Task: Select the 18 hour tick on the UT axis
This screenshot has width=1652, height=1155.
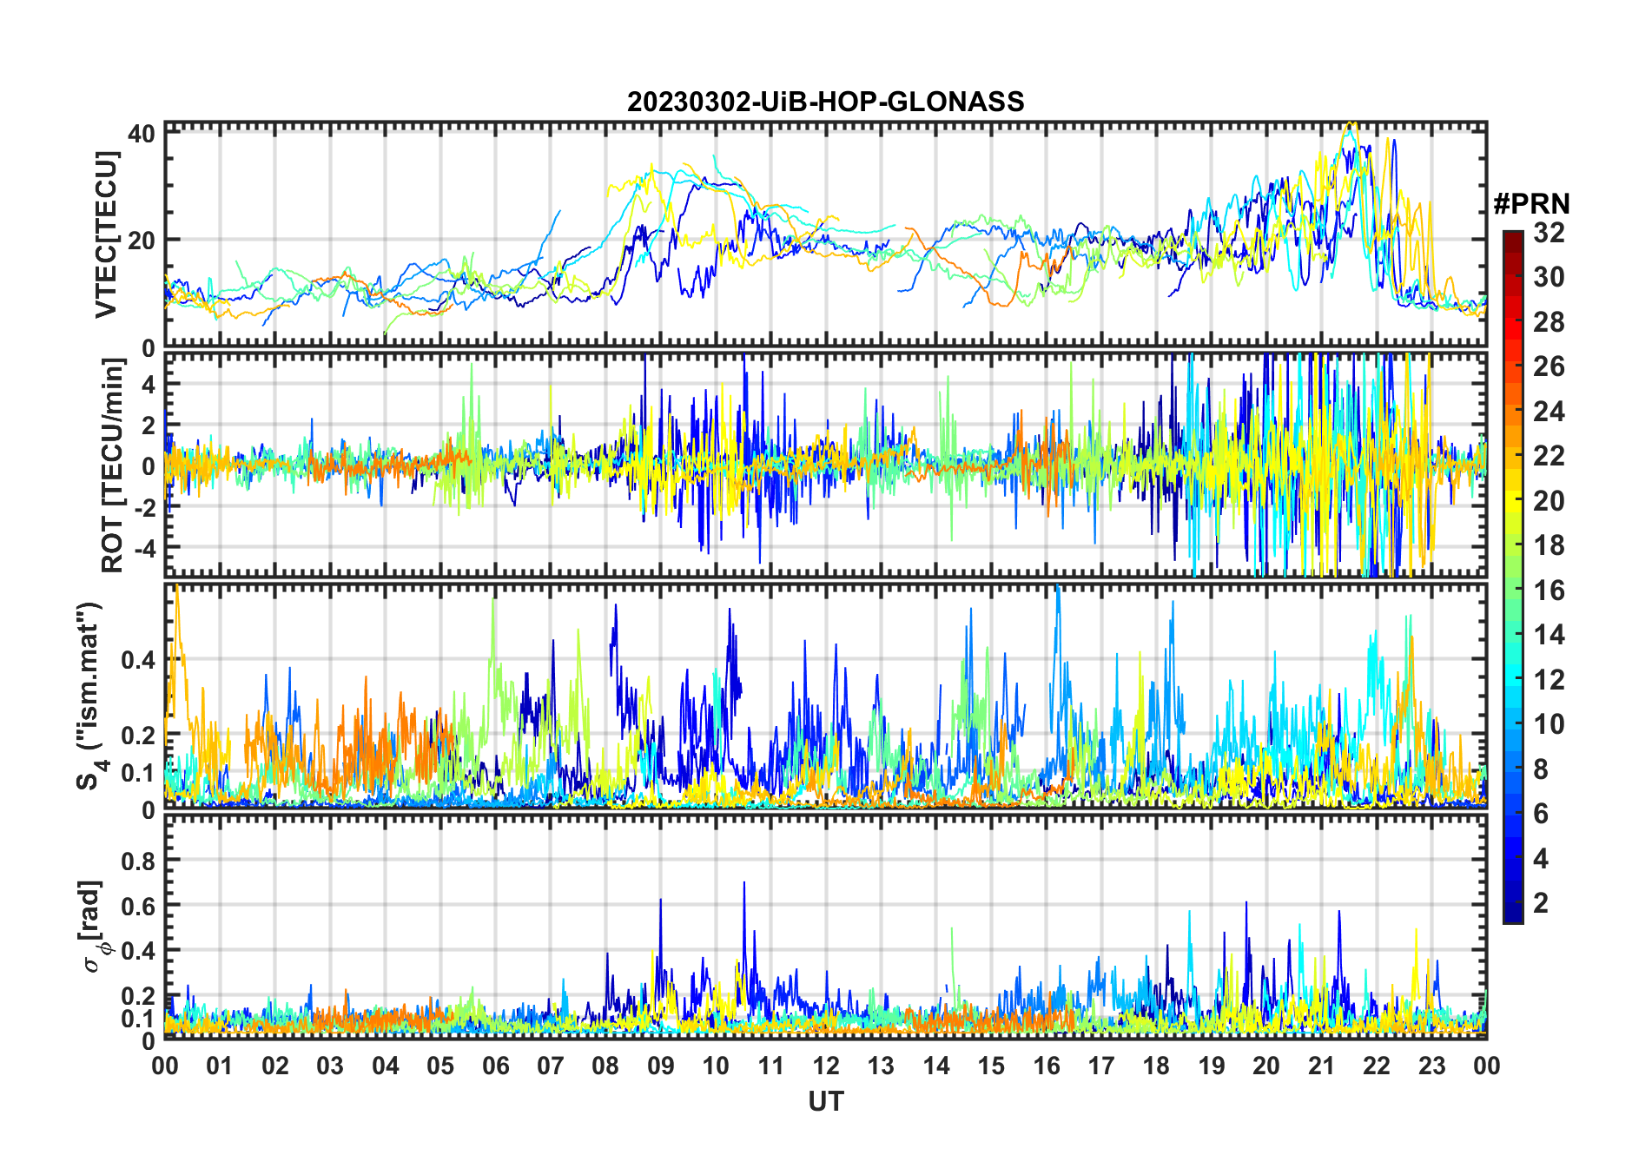Action: [1156, 1066]
